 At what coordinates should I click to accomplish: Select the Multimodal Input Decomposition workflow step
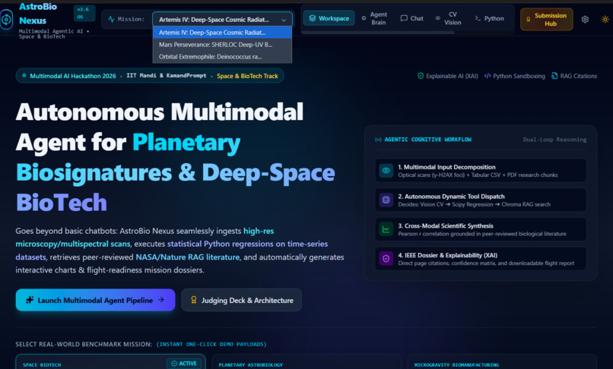[481, 171]
